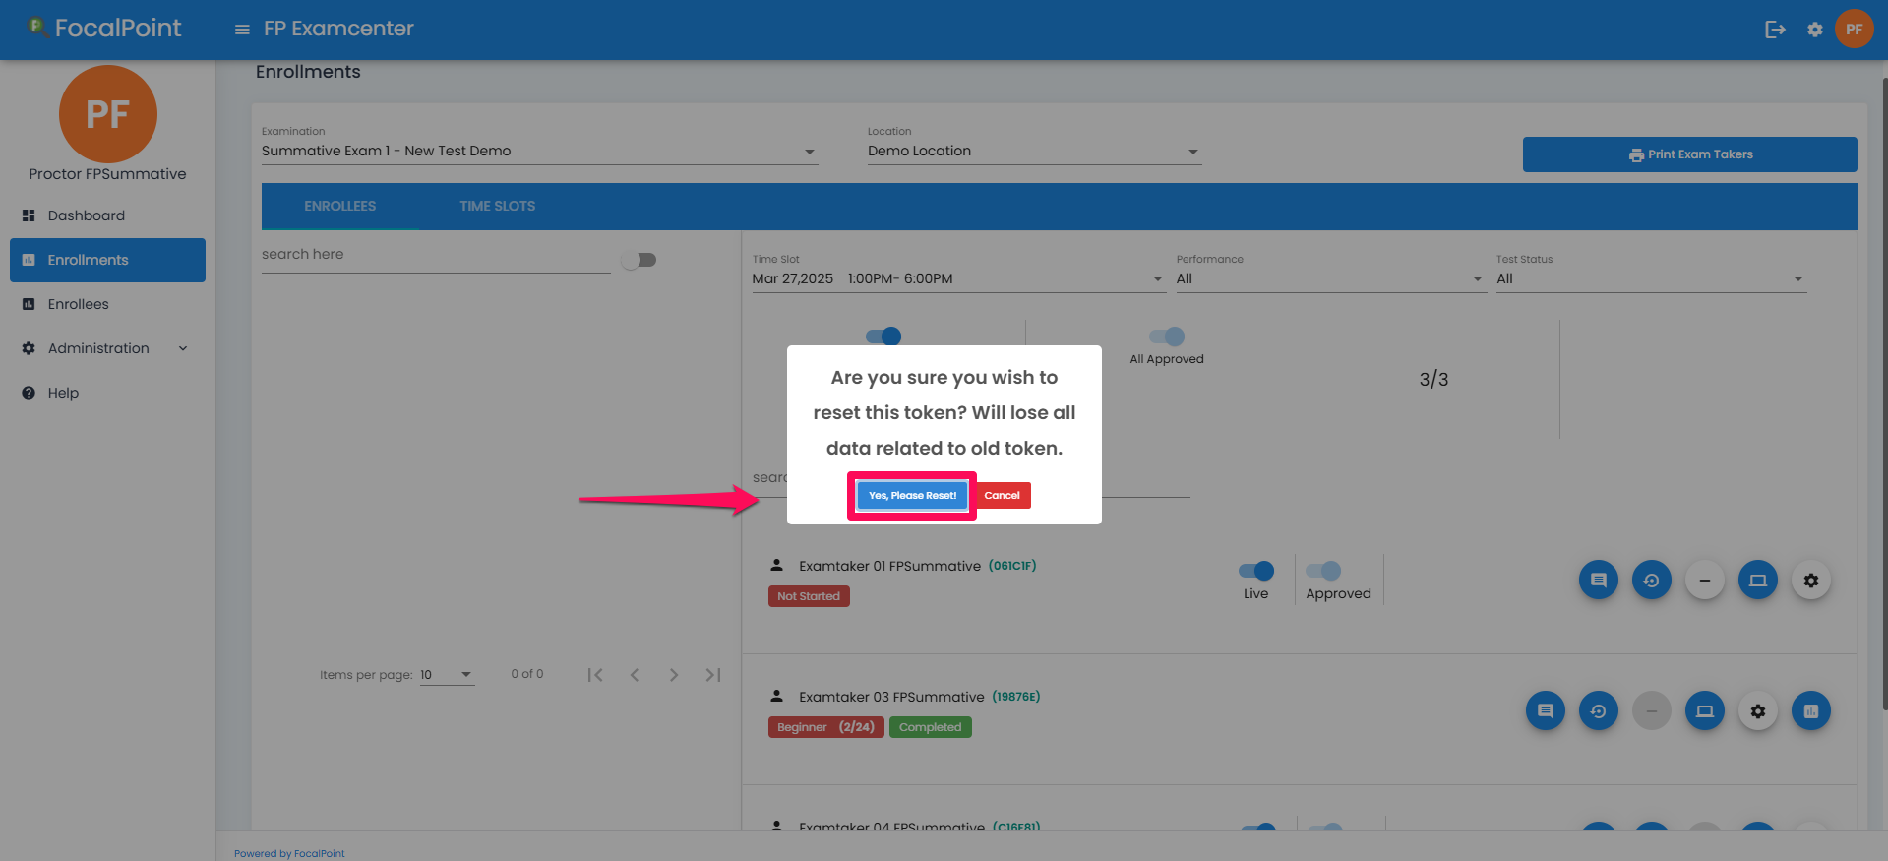Click the enrollee search here field
Viewport: 1888px width, 861px height.
tap(435, 255)
